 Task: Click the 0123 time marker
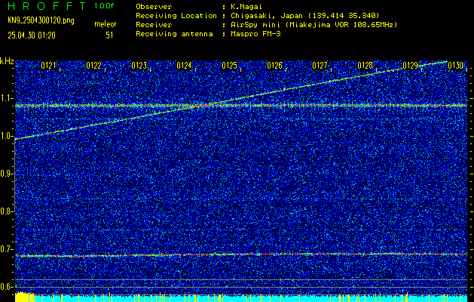139,66
